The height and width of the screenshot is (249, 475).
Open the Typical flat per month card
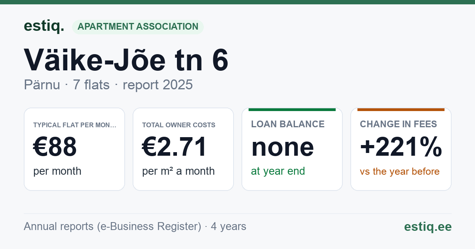tap(74, 149)
